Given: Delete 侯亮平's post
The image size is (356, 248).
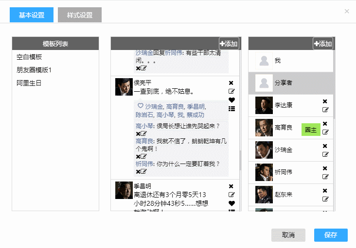Looking at the screenshot, I should click(231, 83).
